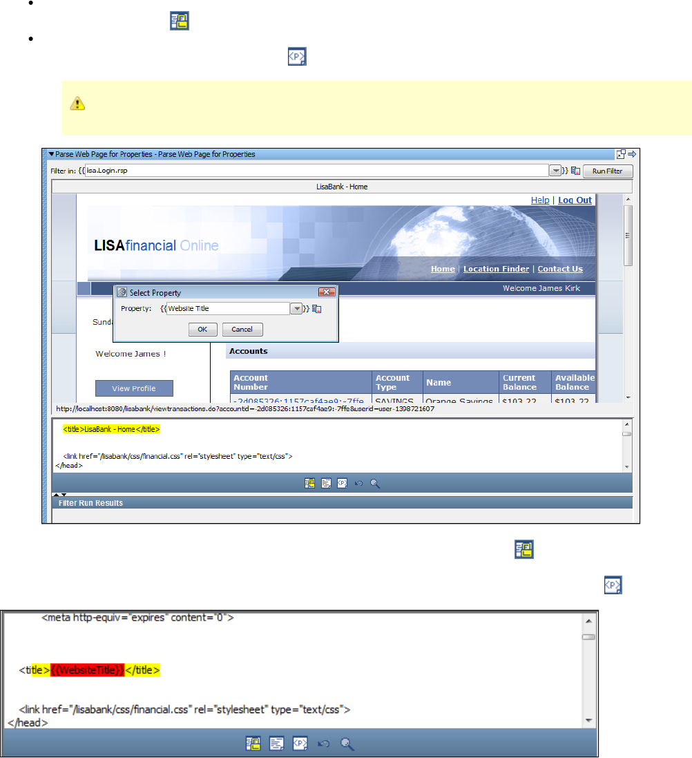The width and height of the screenshot is (692, 758).
Task: Click the Filter Run Results header
Action: tap(342, 503)
